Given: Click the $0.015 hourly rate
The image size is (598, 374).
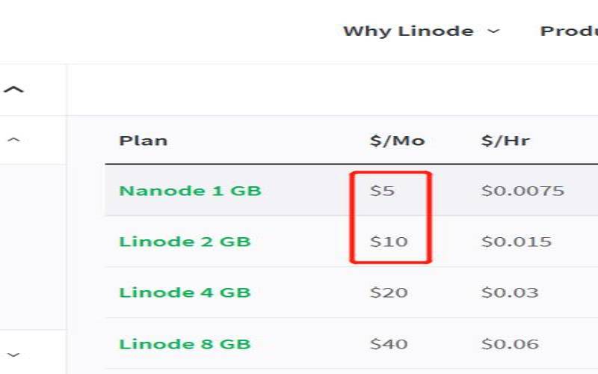Looking at the screenshot, I should [516, 242].
